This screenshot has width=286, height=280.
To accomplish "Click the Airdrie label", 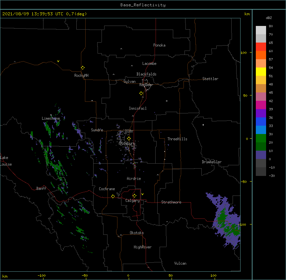I will (x=134, y=179).
